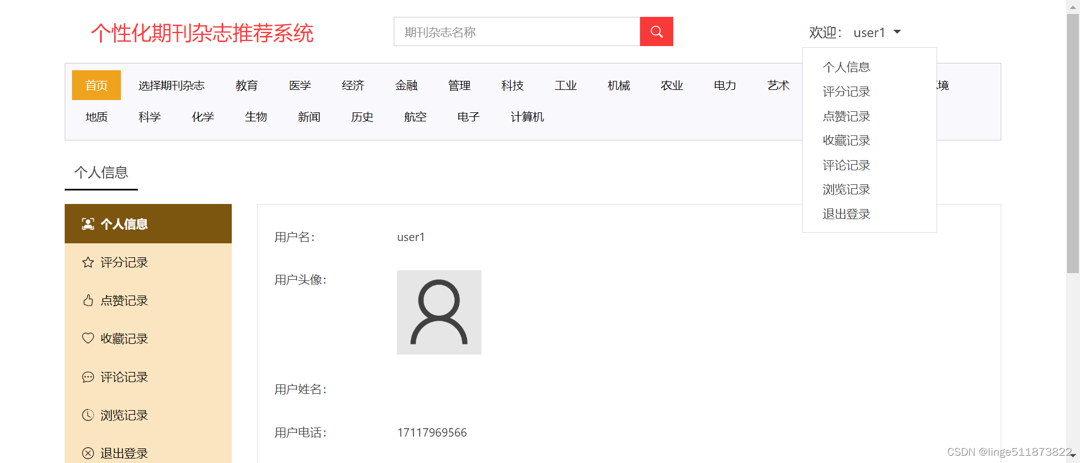Open the sidebar 浏览记录 item
Viewport: 1080px width, 463px height.
pos(148,415)
